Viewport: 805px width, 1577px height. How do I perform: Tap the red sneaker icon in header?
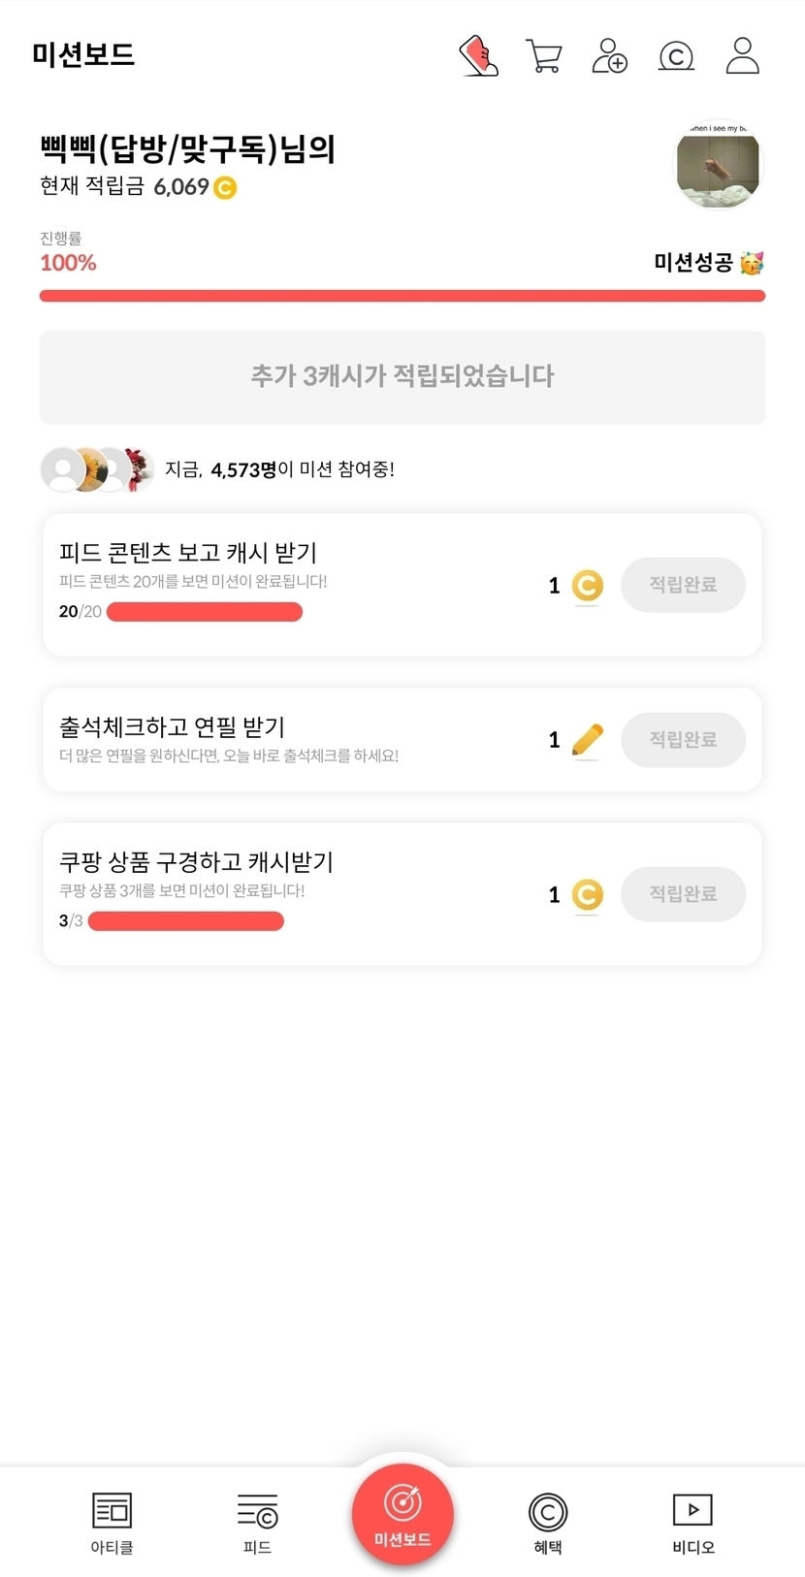pos(478,56)
